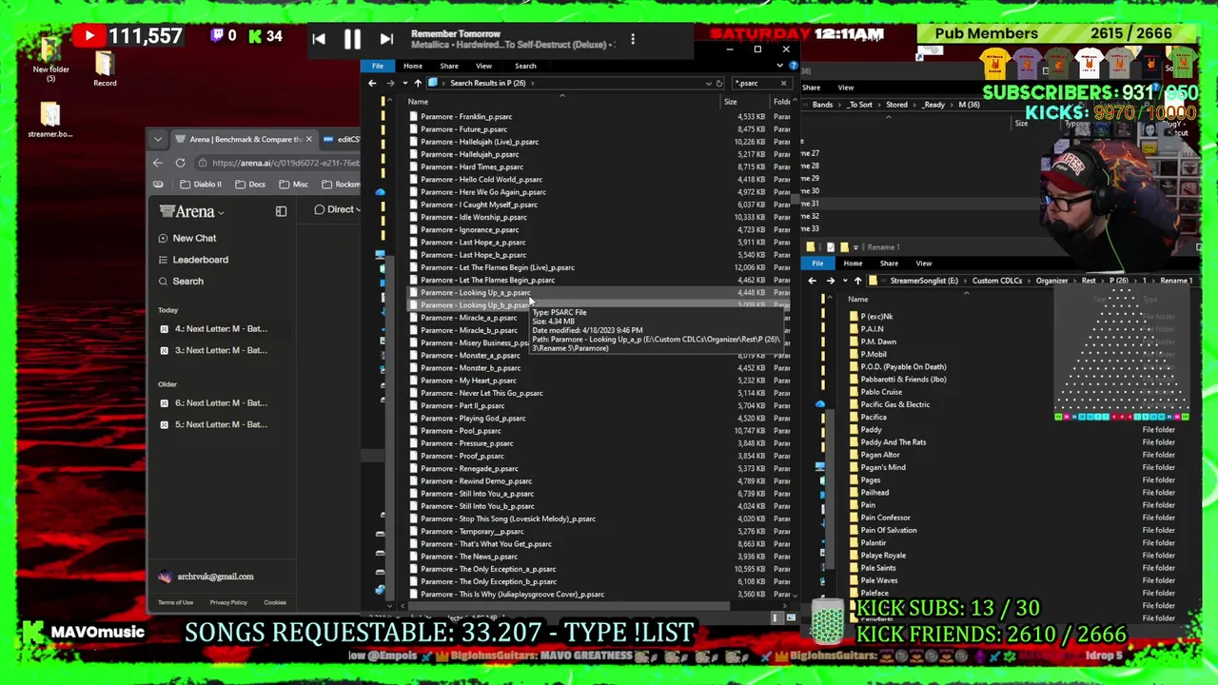Expand address bar history dropdown in search Explorer
The height and width of the screenshot is (685, 1218).
coord(707,83)
